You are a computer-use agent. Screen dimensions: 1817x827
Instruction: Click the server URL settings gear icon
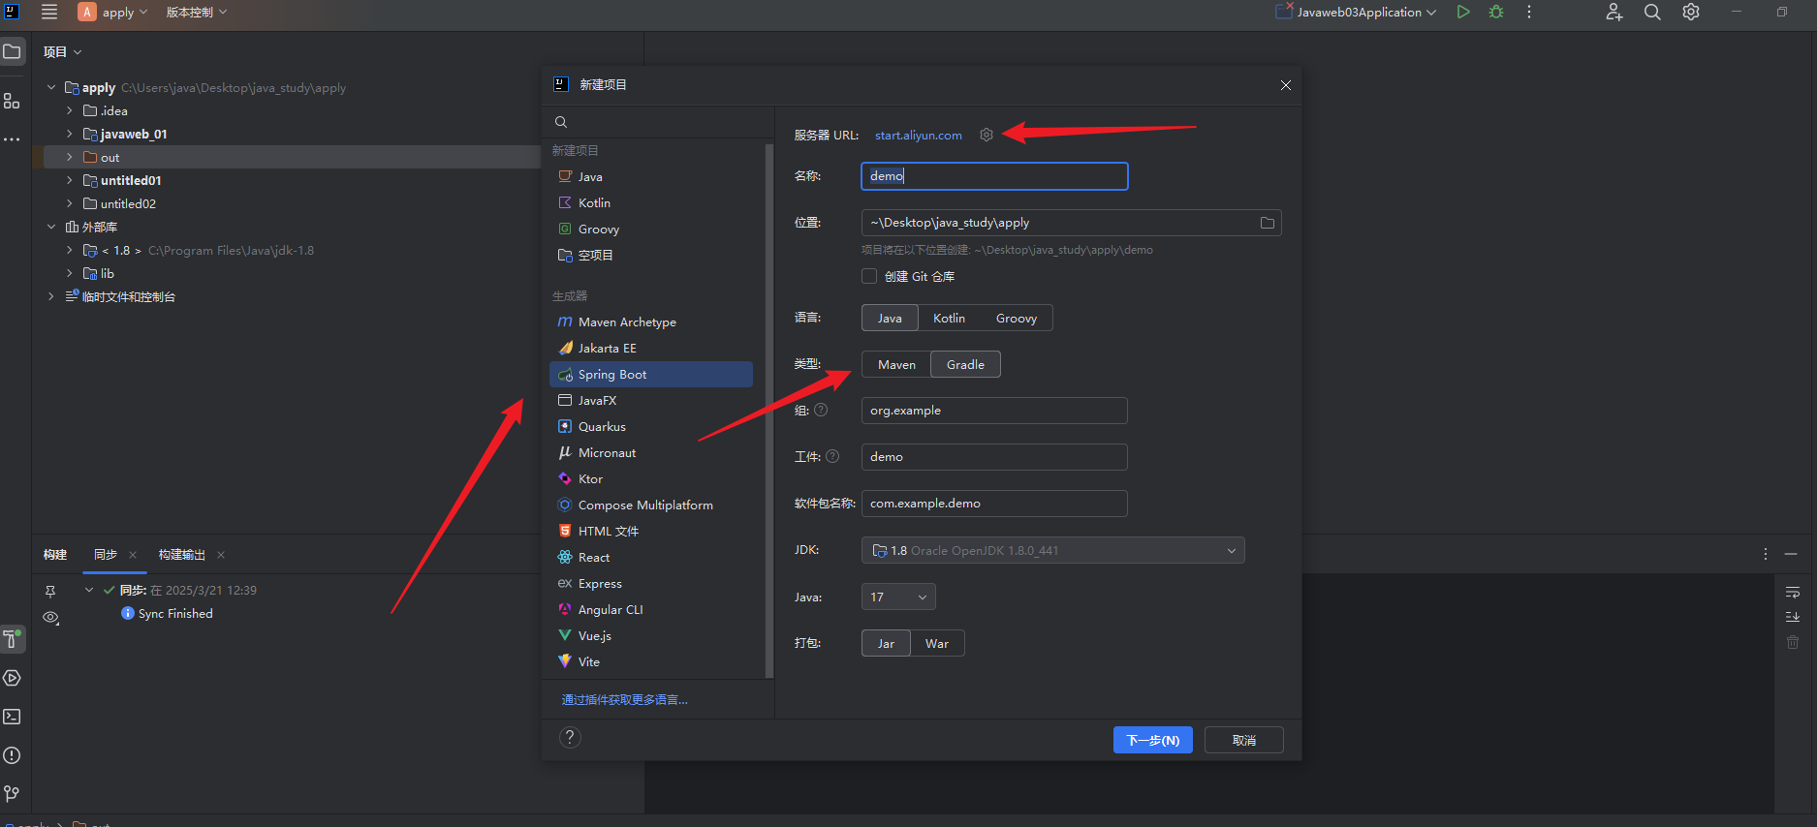point(987,135)
